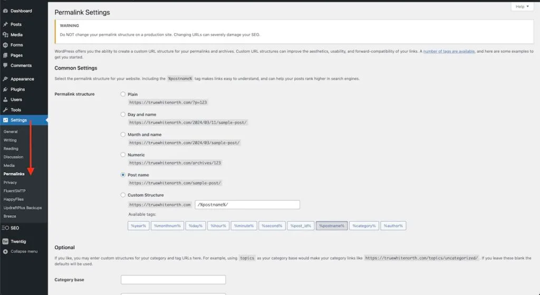This screenshot has width=540, height=295.
Task: Open the Privacy settings submenu item
Action: (x=10, y=183)
